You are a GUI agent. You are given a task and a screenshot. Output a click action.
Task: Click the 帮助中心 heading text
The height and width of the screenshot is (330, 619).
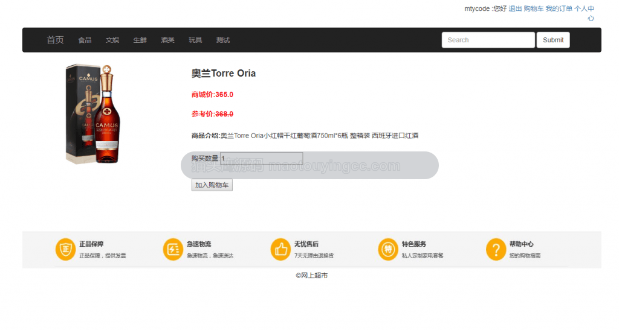pos(522,244)
